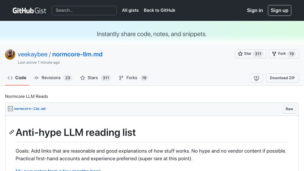
Task: Click the star icon in Star button
Action: point(240,54)
